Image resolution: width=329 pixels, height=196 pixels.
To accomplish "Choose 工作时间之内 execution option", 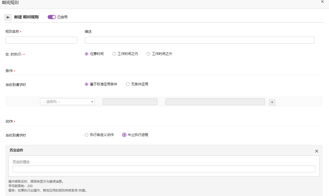I will point(114,54).
